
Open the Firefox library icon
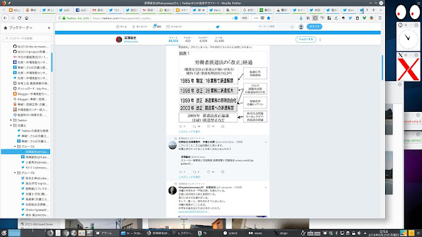tap(308, 18)
